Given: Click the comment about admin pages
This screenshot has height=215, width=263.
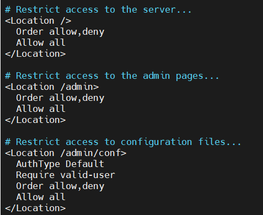Looking at the screenshot, I should click(112, 76).
